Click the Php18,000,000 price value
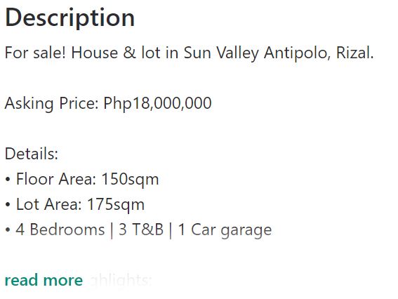The image size is (398, 299). pyautogui.click(x=157, y=104)
